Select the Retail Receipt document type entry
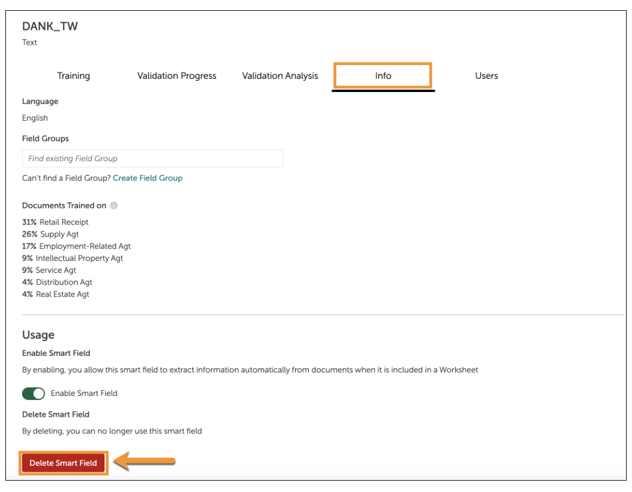The image size is (632, 492). 55,222
